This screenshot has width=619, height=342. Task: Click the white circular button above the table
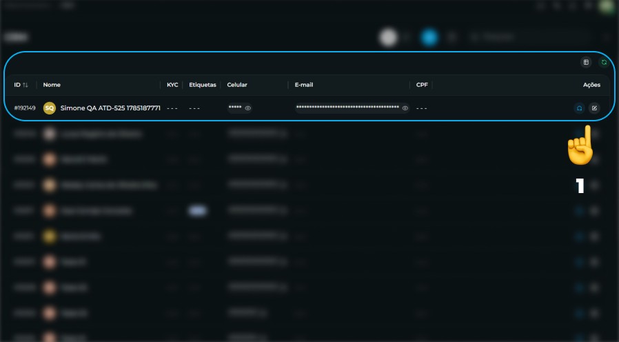point(388,37)
